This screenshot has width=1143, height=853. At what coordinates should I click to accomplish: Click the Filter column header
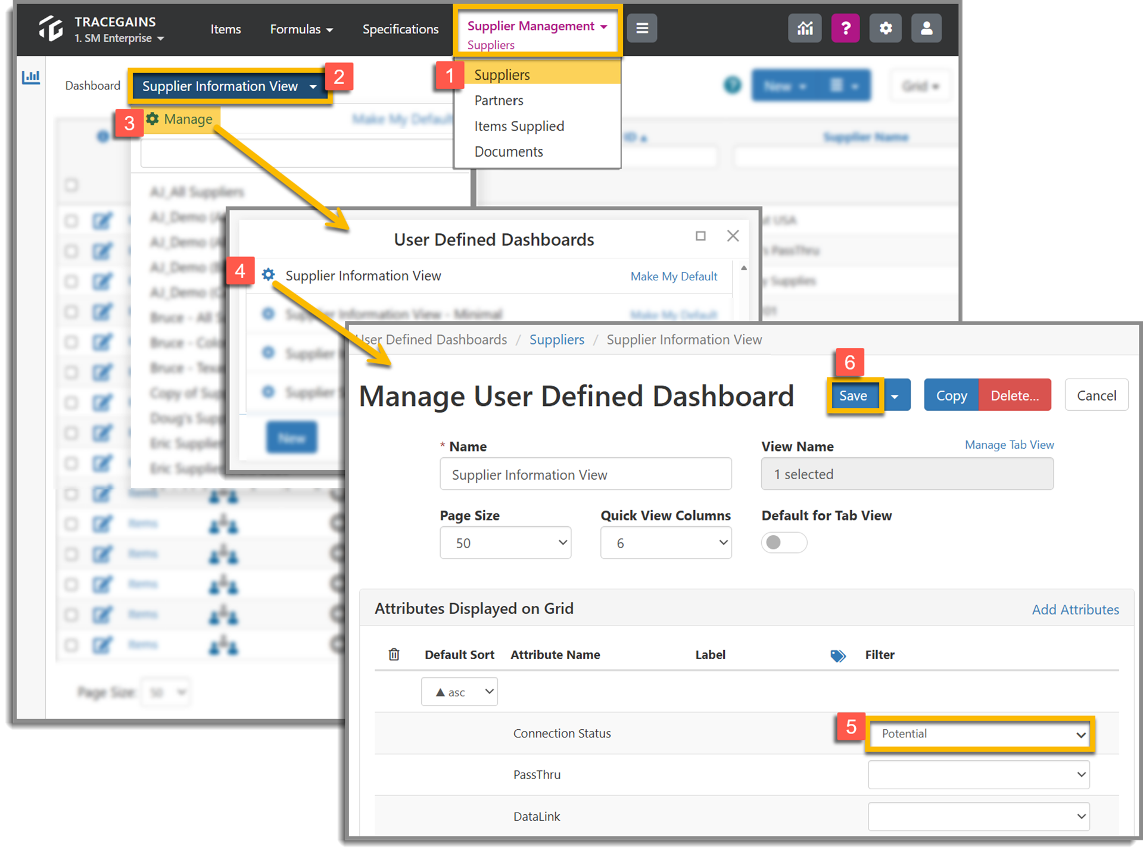point(880,655)
